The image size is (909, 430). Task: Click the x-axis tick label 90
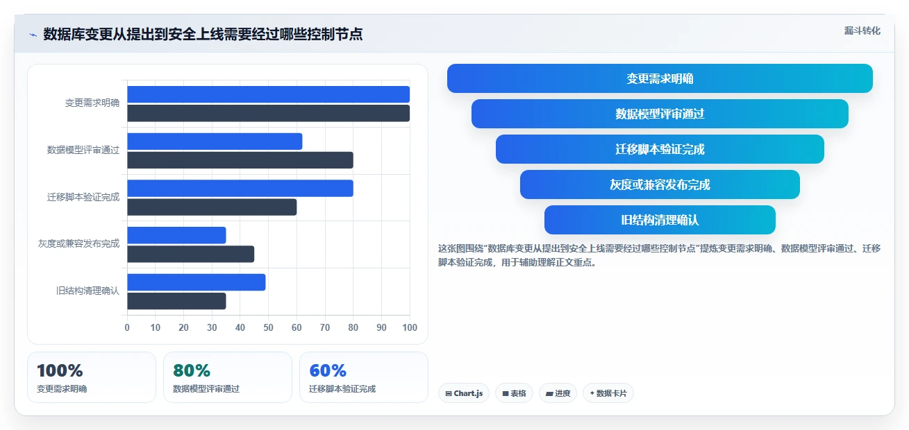[381, 327]
